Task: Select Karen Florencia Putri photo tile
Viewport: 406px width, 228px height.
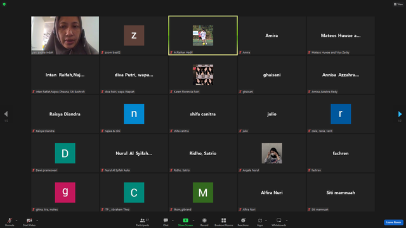Action: point(203,75)
